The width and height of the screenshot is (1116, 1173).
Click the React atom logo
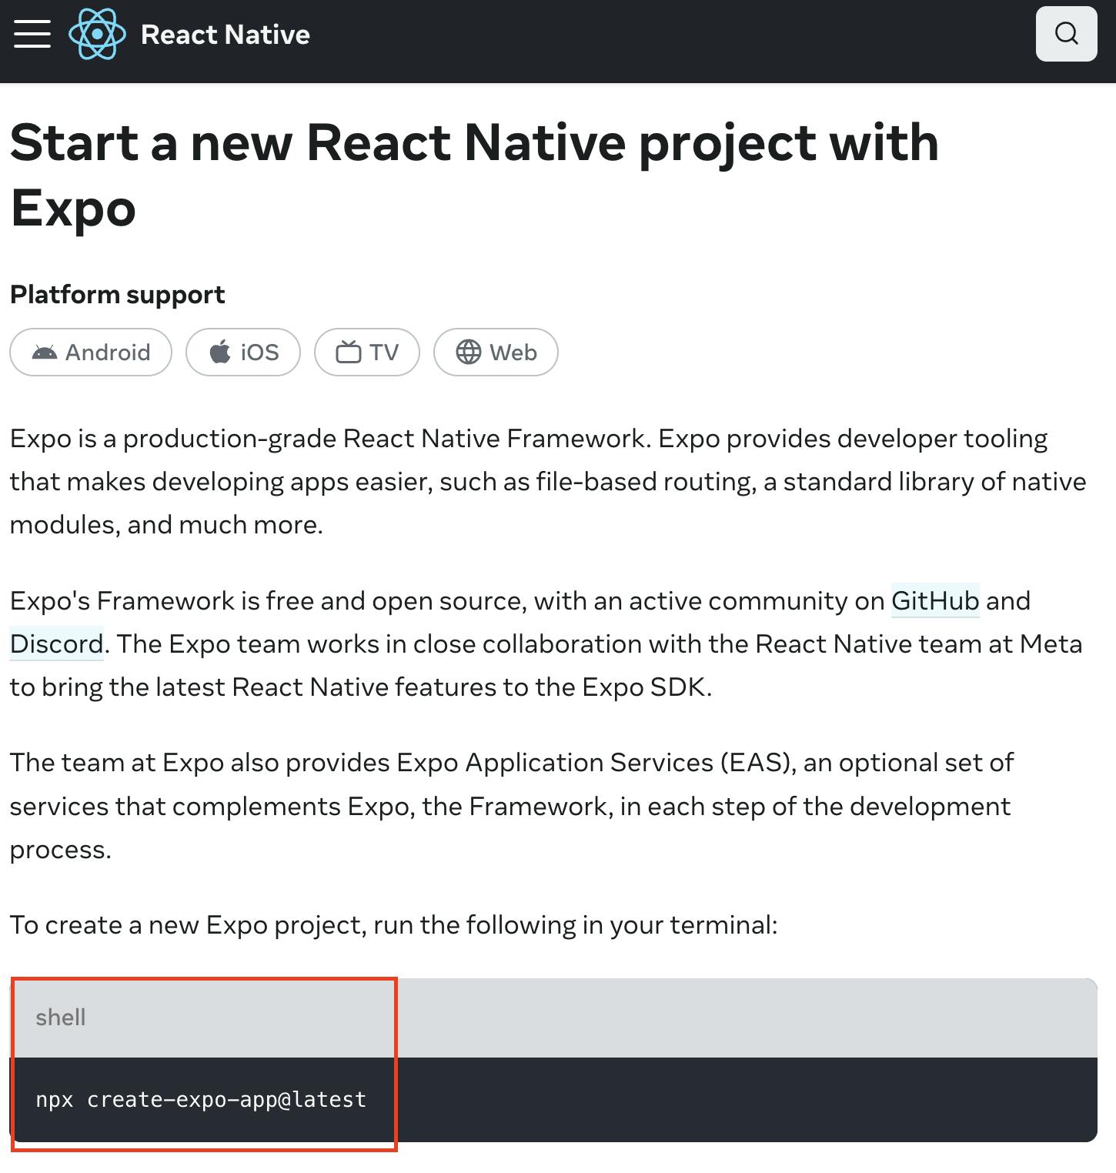pyautogui.click(x=97, y=35)
